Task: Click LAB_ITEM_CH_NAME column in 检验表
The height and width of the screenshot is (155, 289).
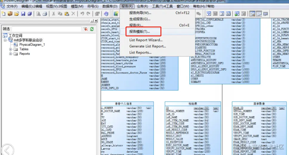Action: pyautogui.click(x=177, y=120)
